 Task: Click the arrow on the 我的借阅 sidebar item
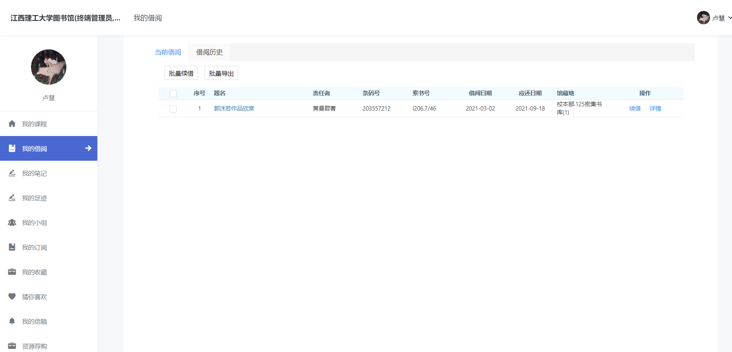88,148
